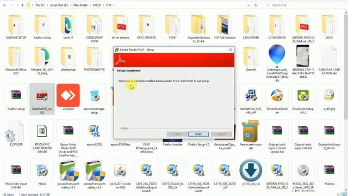Select the L3110_EScan2_64820_LA installer
This screenshot has width=348, height=196.
point(173,174)
